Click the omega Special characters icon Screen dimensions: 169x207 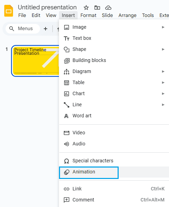67,161
